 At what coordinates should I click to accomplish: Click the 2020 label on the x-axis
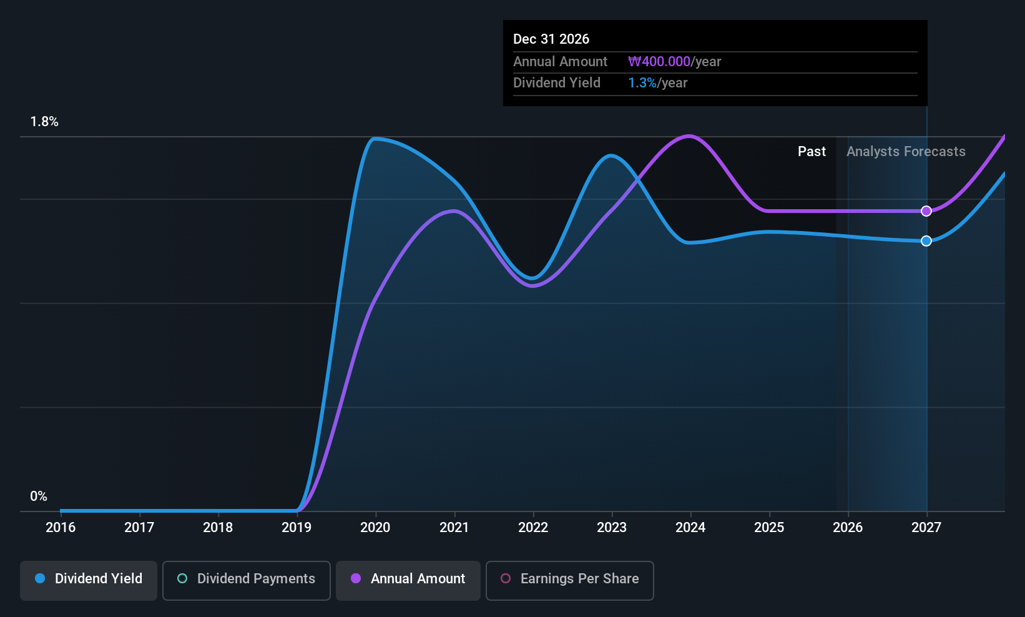[x=375, y=528]
